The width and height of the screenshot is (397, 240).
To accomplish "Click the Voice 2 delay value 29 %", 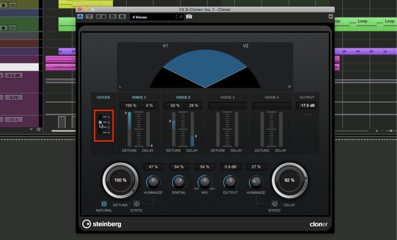I will (193, 105).
